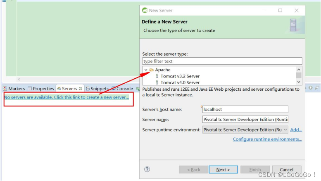Select the Servers tab

(69, 89)
